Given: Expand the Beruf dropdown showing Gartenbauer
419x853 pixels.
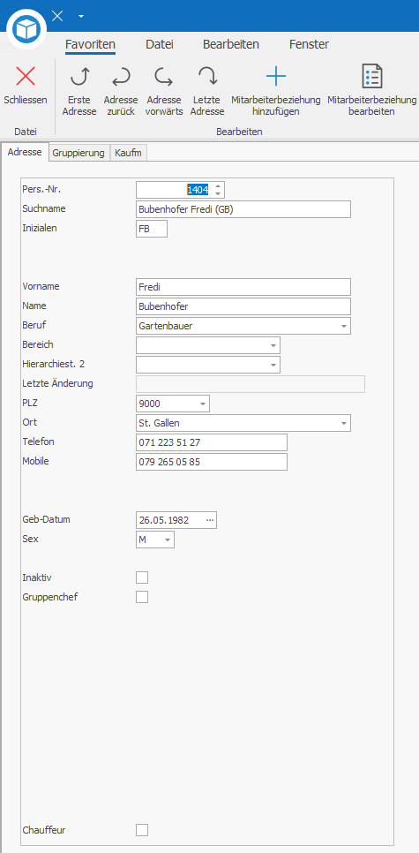Looking at the screenshot, I should pyautogui.click(x=344, y=326).
